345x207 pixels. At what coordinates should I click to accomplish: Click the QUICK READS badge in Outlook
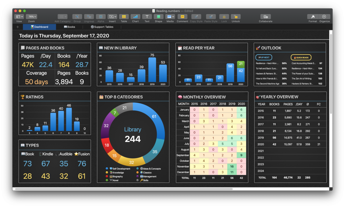[x=301, y=57]
